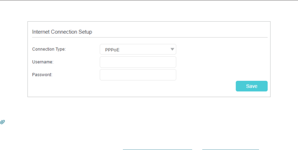
Task: Click the shorter underlined link at bottom
Action: [x=230, y=149]
